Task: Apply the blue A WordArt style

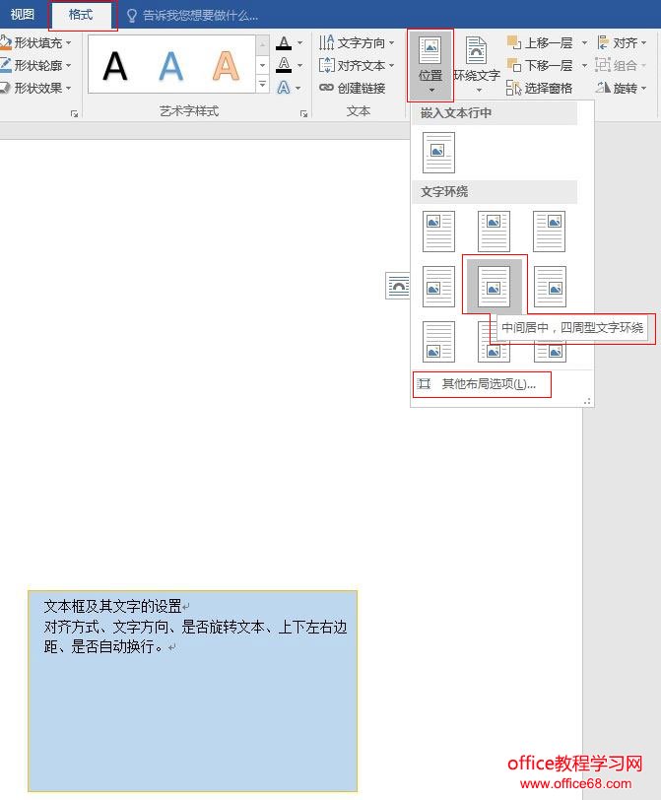Action: pos(170,66)
